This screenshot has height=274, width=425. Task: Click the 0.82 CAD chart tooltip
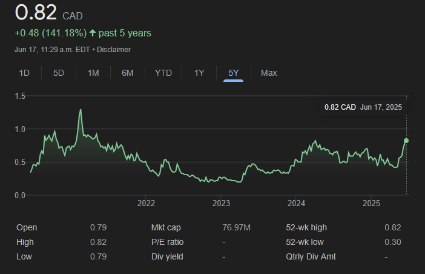tap(363, 107)
